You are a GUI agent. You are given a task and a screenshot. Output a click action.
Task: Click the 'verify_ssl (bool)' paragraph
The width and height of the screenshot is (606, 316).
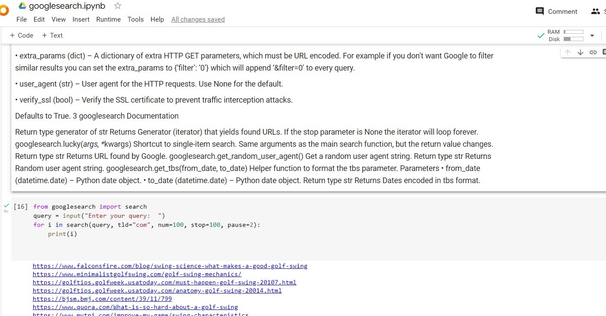154,100
